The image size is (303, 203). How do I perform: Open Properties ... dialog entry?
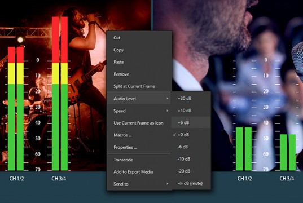coord(139,147)
